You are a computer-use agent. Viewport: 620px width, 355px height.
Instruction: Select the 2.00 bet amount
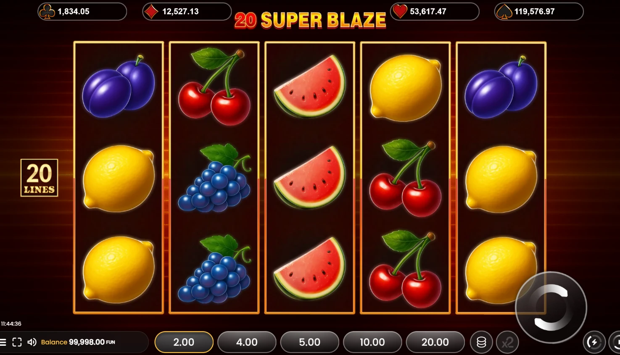(184, 342)
